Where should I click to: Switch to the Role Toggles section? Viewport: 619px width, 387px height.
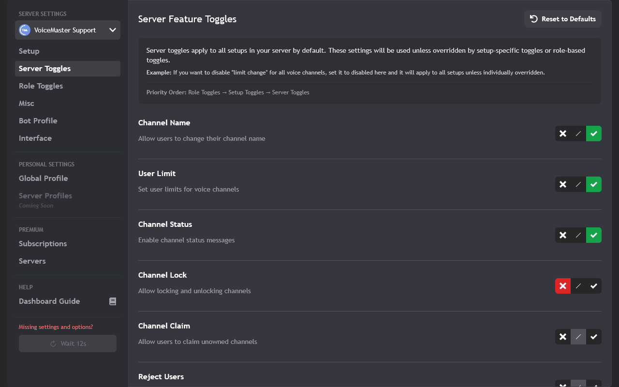tap(41, 86)
